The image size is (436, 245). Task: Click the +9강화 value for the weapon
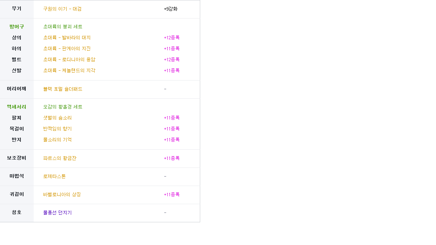coord(171,9)
